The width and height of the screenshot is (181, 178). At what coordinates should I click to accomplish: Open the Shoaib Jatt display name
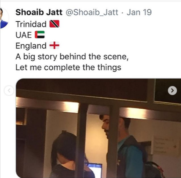point(39,12)
